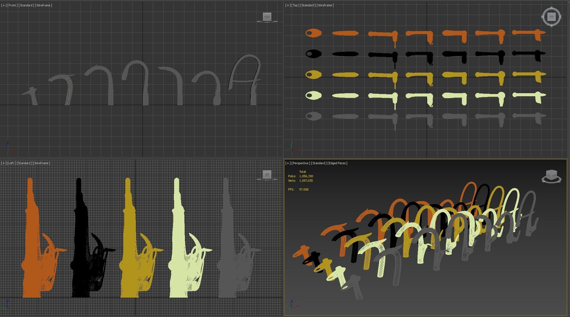Image resolution: width=570 pixels, height=317 pixels.
Task: Open the [Perspective] point-of-view label menu
Action: click(x=301, y=163)
